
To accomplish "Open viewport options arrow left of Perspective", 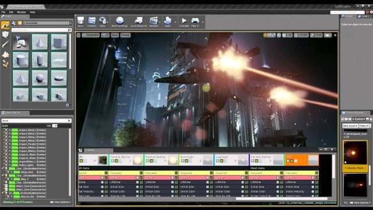I will (x=79, y=35).
